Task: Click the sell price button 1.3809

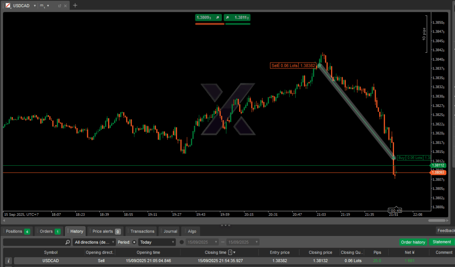Action: [x=208, y=17]
